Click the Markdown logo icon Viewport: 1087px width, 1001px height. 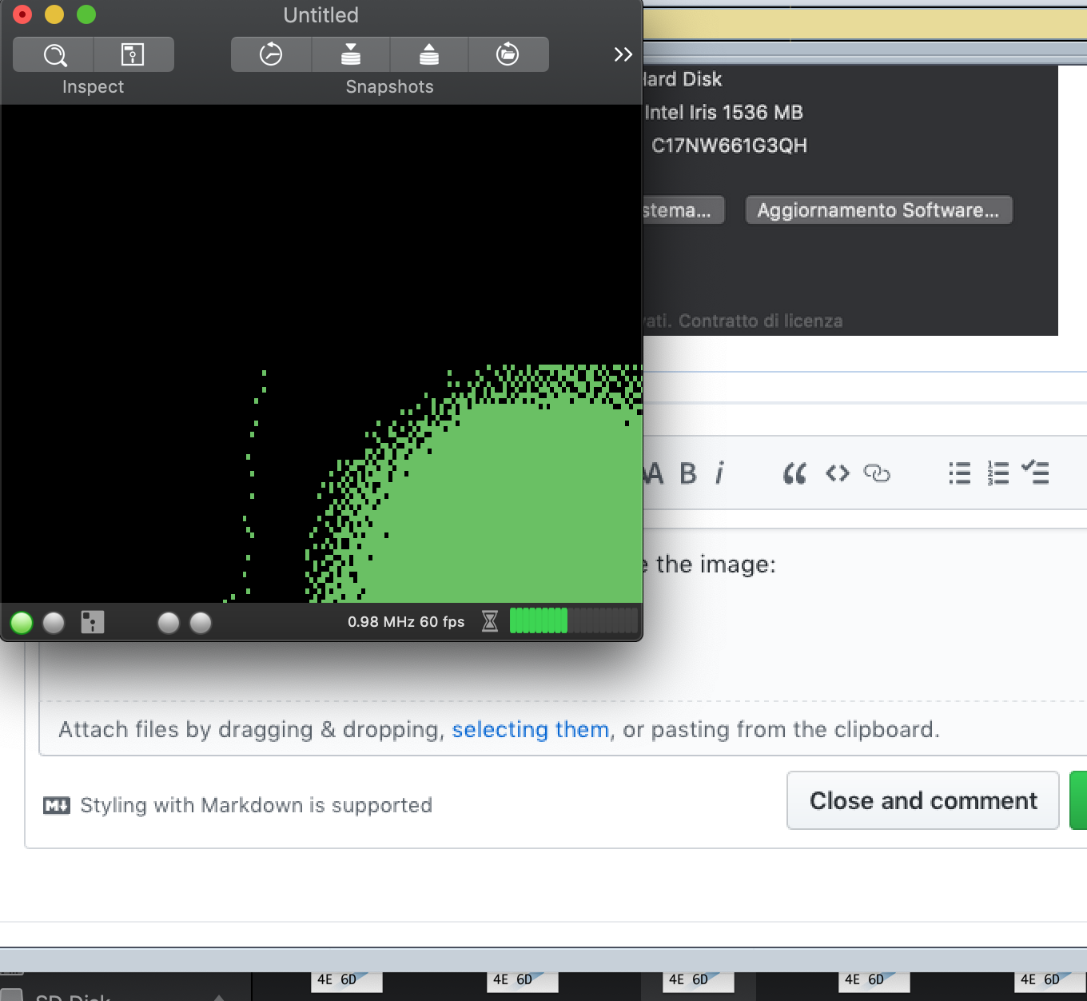[57, 805]
